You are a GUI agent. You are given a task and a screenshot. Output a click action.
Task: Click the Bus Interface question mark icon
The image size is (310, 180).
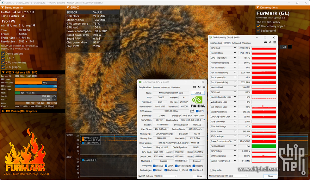point(204,120)
